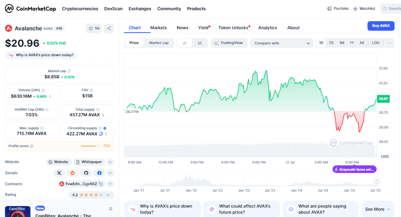Switch to the Markets tab
Screen dimensions: 401x217
point(158,28)
